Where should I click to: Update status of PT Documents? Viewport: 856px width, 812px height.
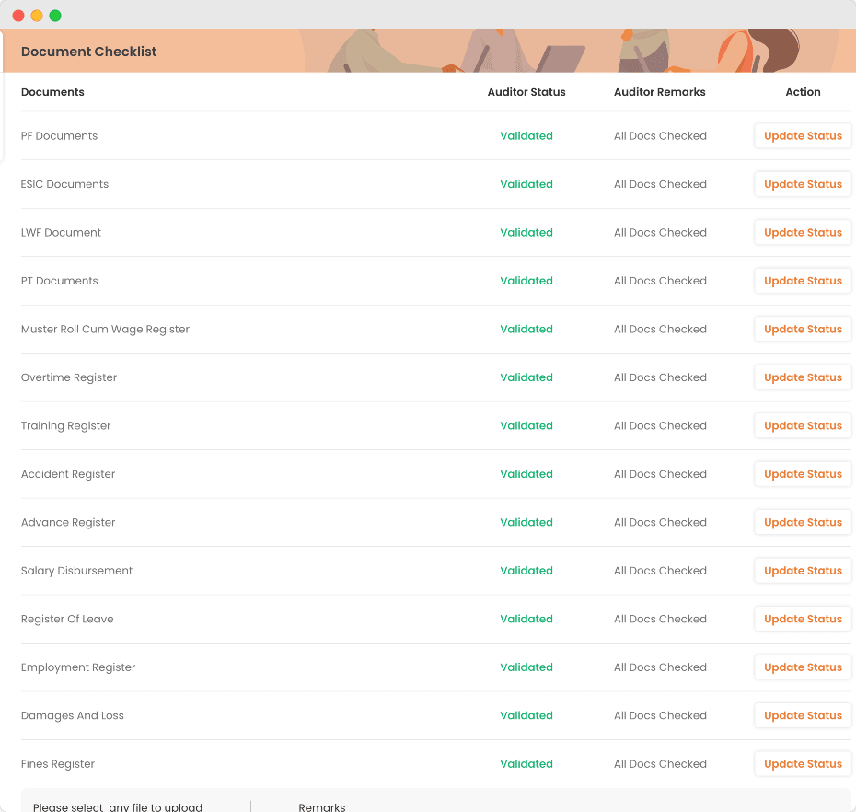[x=803, y=281]
